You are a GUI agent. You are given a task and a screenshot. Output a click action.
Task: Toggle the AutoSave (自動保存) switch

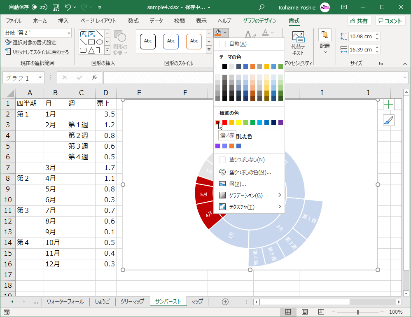(40, 7)
